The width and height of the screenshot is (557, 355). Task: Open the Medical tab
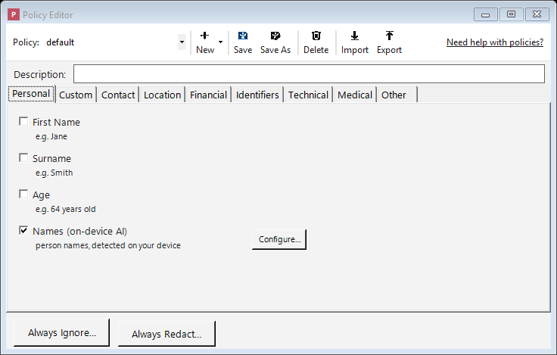pyautogui.click(x=354, y=95)
